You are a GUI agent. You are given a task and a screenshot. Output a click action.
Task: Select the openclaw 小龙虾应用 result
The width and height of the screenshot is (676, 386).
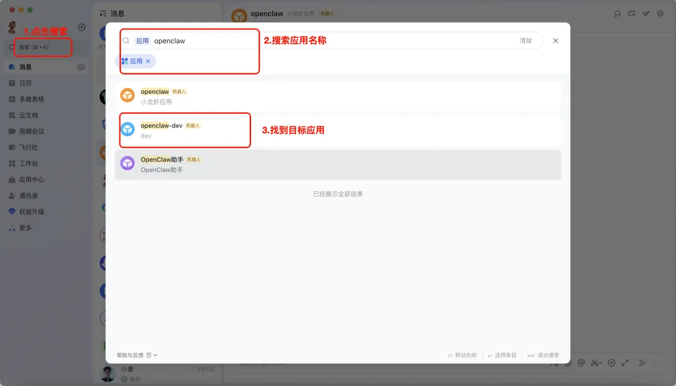coord(337,97)
